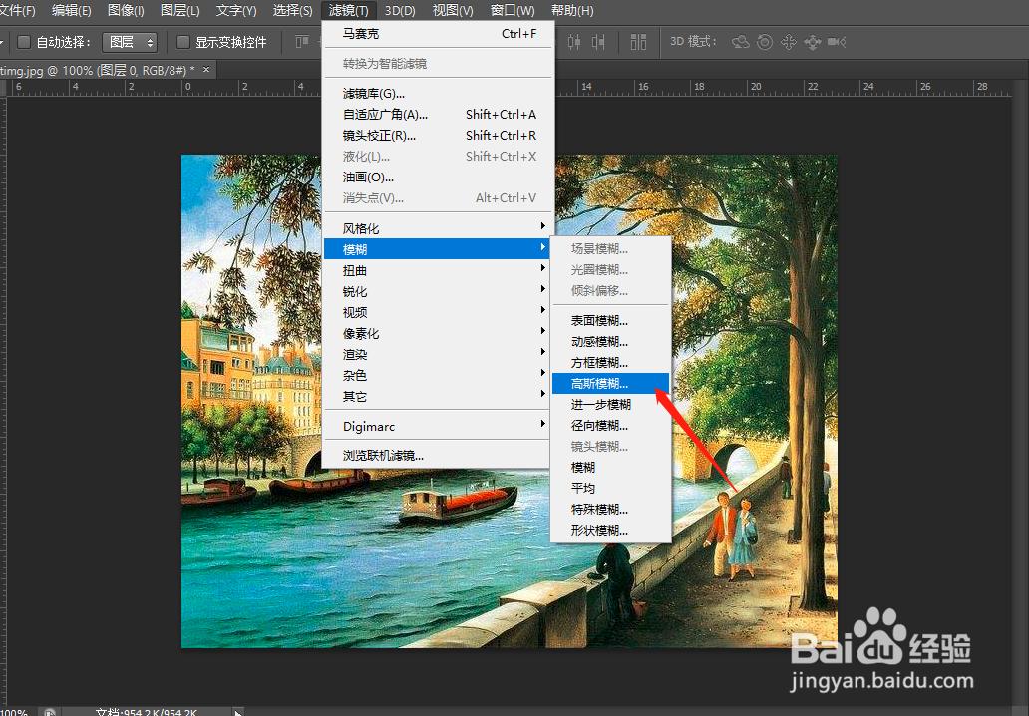The height and width of the screenshot is (716, 1029).
Task: Select 高斯模糊... Gaussian blur
Action: [x=610, y=383]
